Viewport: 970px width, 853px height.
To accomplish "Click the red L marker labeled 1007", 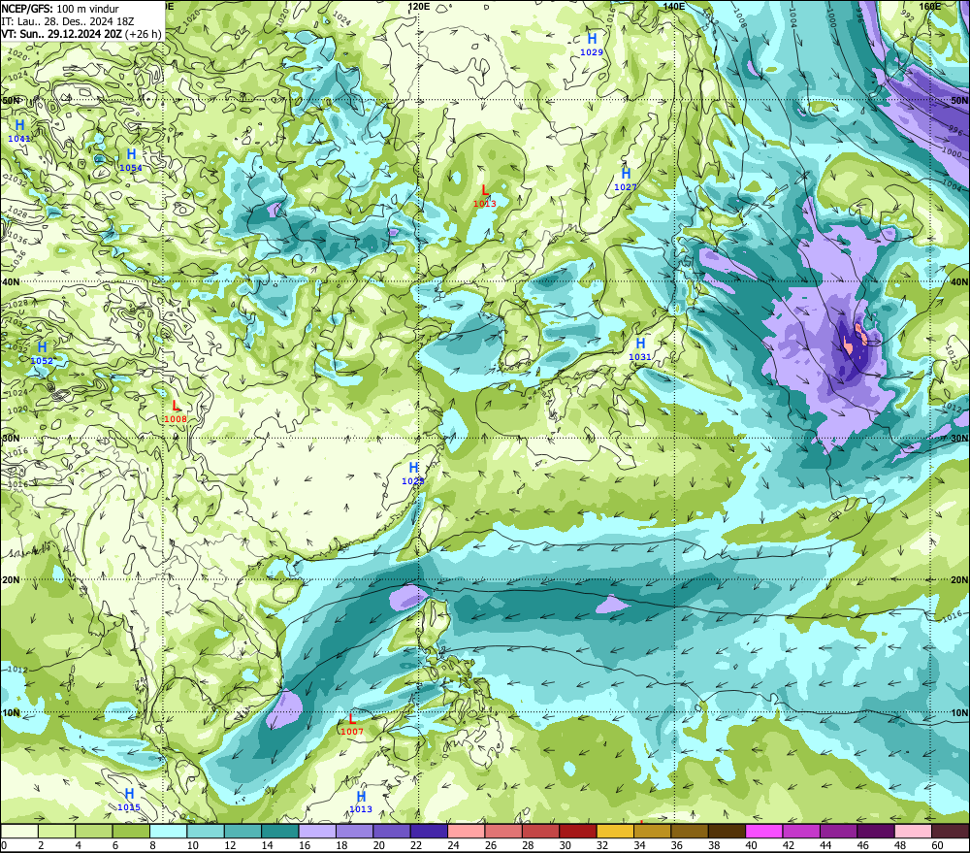I will 352,719.
